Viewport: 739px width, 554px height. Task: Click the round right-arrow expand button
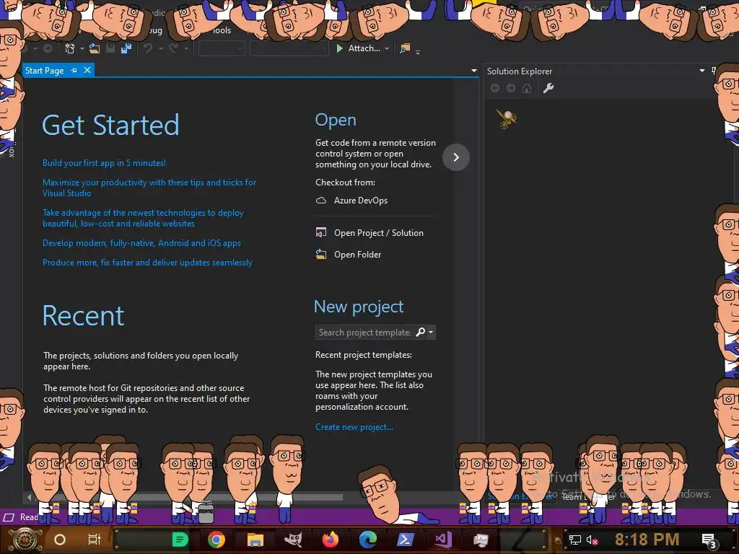(x=456, y=157)
